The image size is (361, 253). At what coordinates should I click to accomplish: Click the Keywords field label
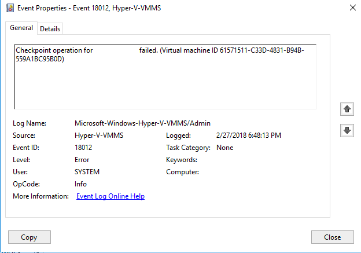coord(182,160)
